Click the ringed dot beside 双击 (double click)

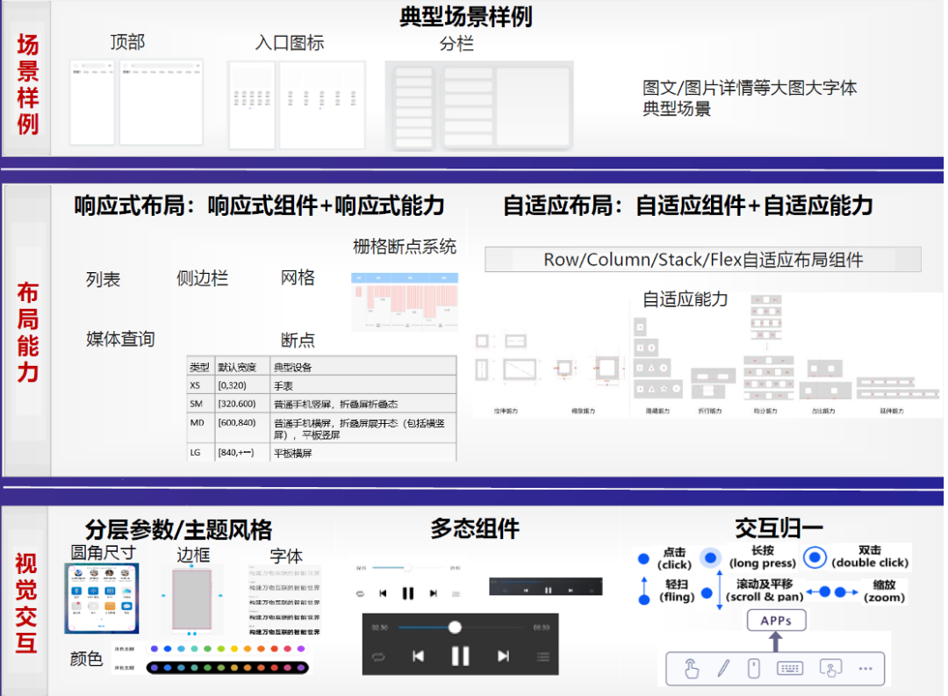point(815,557)
